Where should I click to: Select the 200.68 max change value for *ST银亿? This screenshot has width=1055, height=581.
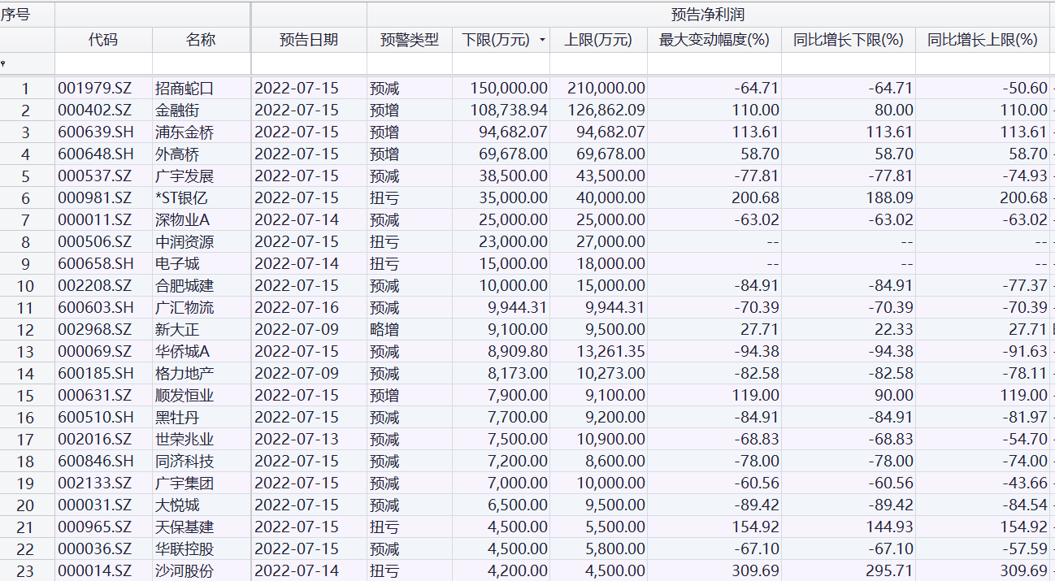[x=755, y=198]
